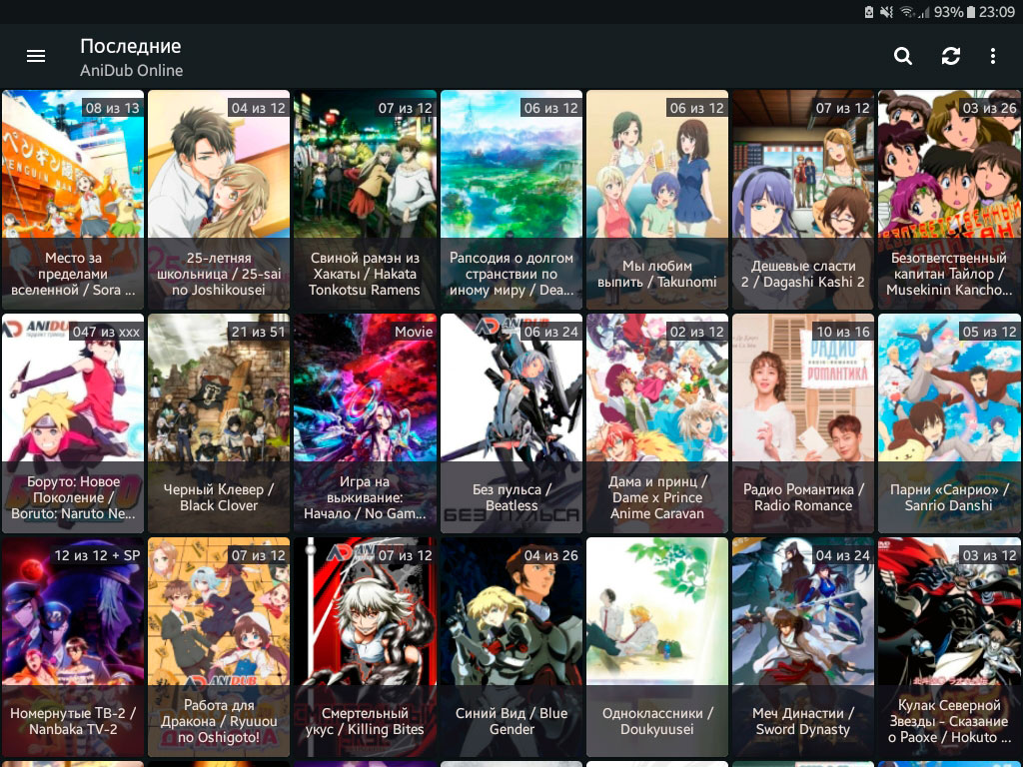The image size is (1023, 767).
Task: Open the Radio Romance card
Action: 803,423
